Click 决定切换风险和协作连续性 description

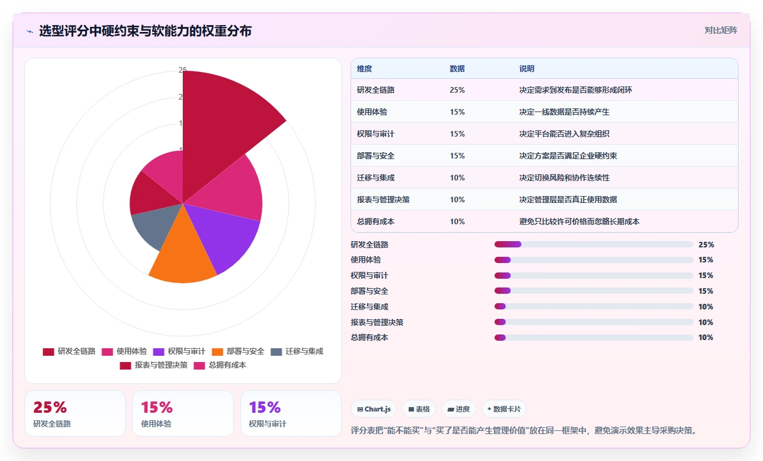point(564,178)
